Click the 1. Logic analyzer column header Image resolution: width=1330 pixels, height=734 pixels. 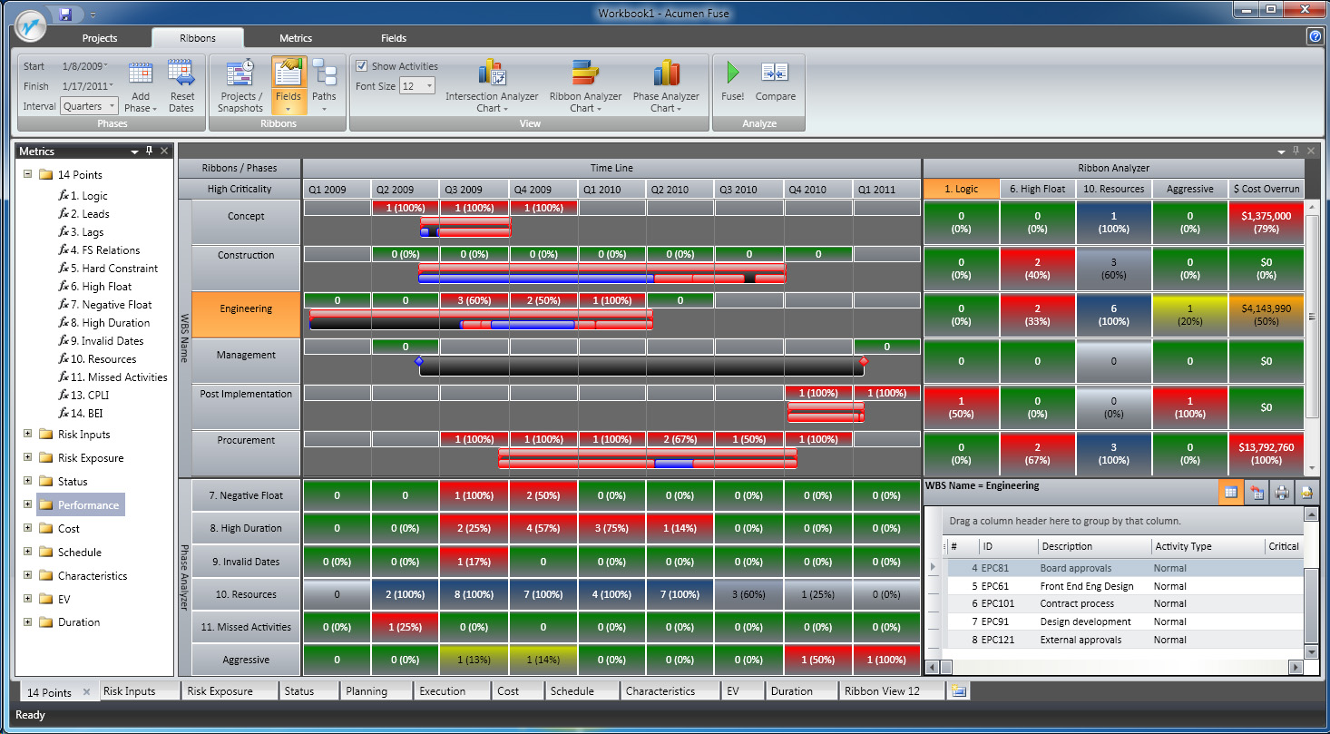961,189
